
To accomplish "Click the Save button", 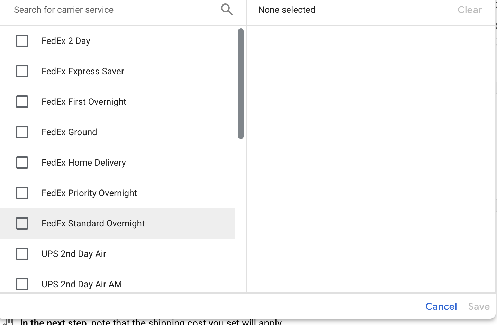I will point(479,307).
